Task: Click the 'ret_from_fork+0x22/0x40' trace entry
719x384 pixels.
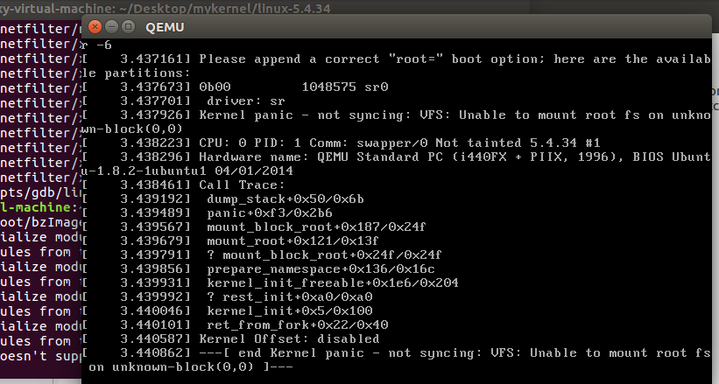Action: (x=298, y=325)
